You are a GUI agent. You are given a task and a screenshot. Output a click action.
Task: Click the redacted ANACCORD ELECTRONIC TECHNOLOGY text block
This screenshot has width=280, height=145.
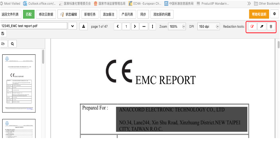[x=182, y=119]
